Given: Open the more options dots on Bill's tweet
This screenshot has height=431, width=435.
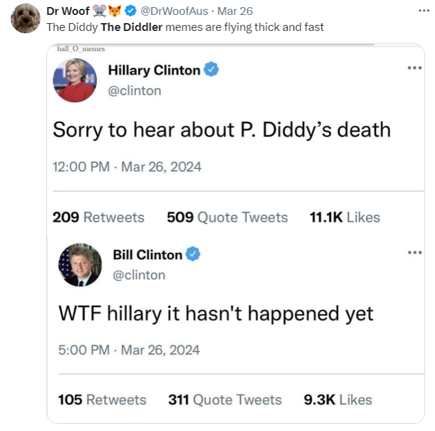Looking at the screenshot, I should pos(415,252).
